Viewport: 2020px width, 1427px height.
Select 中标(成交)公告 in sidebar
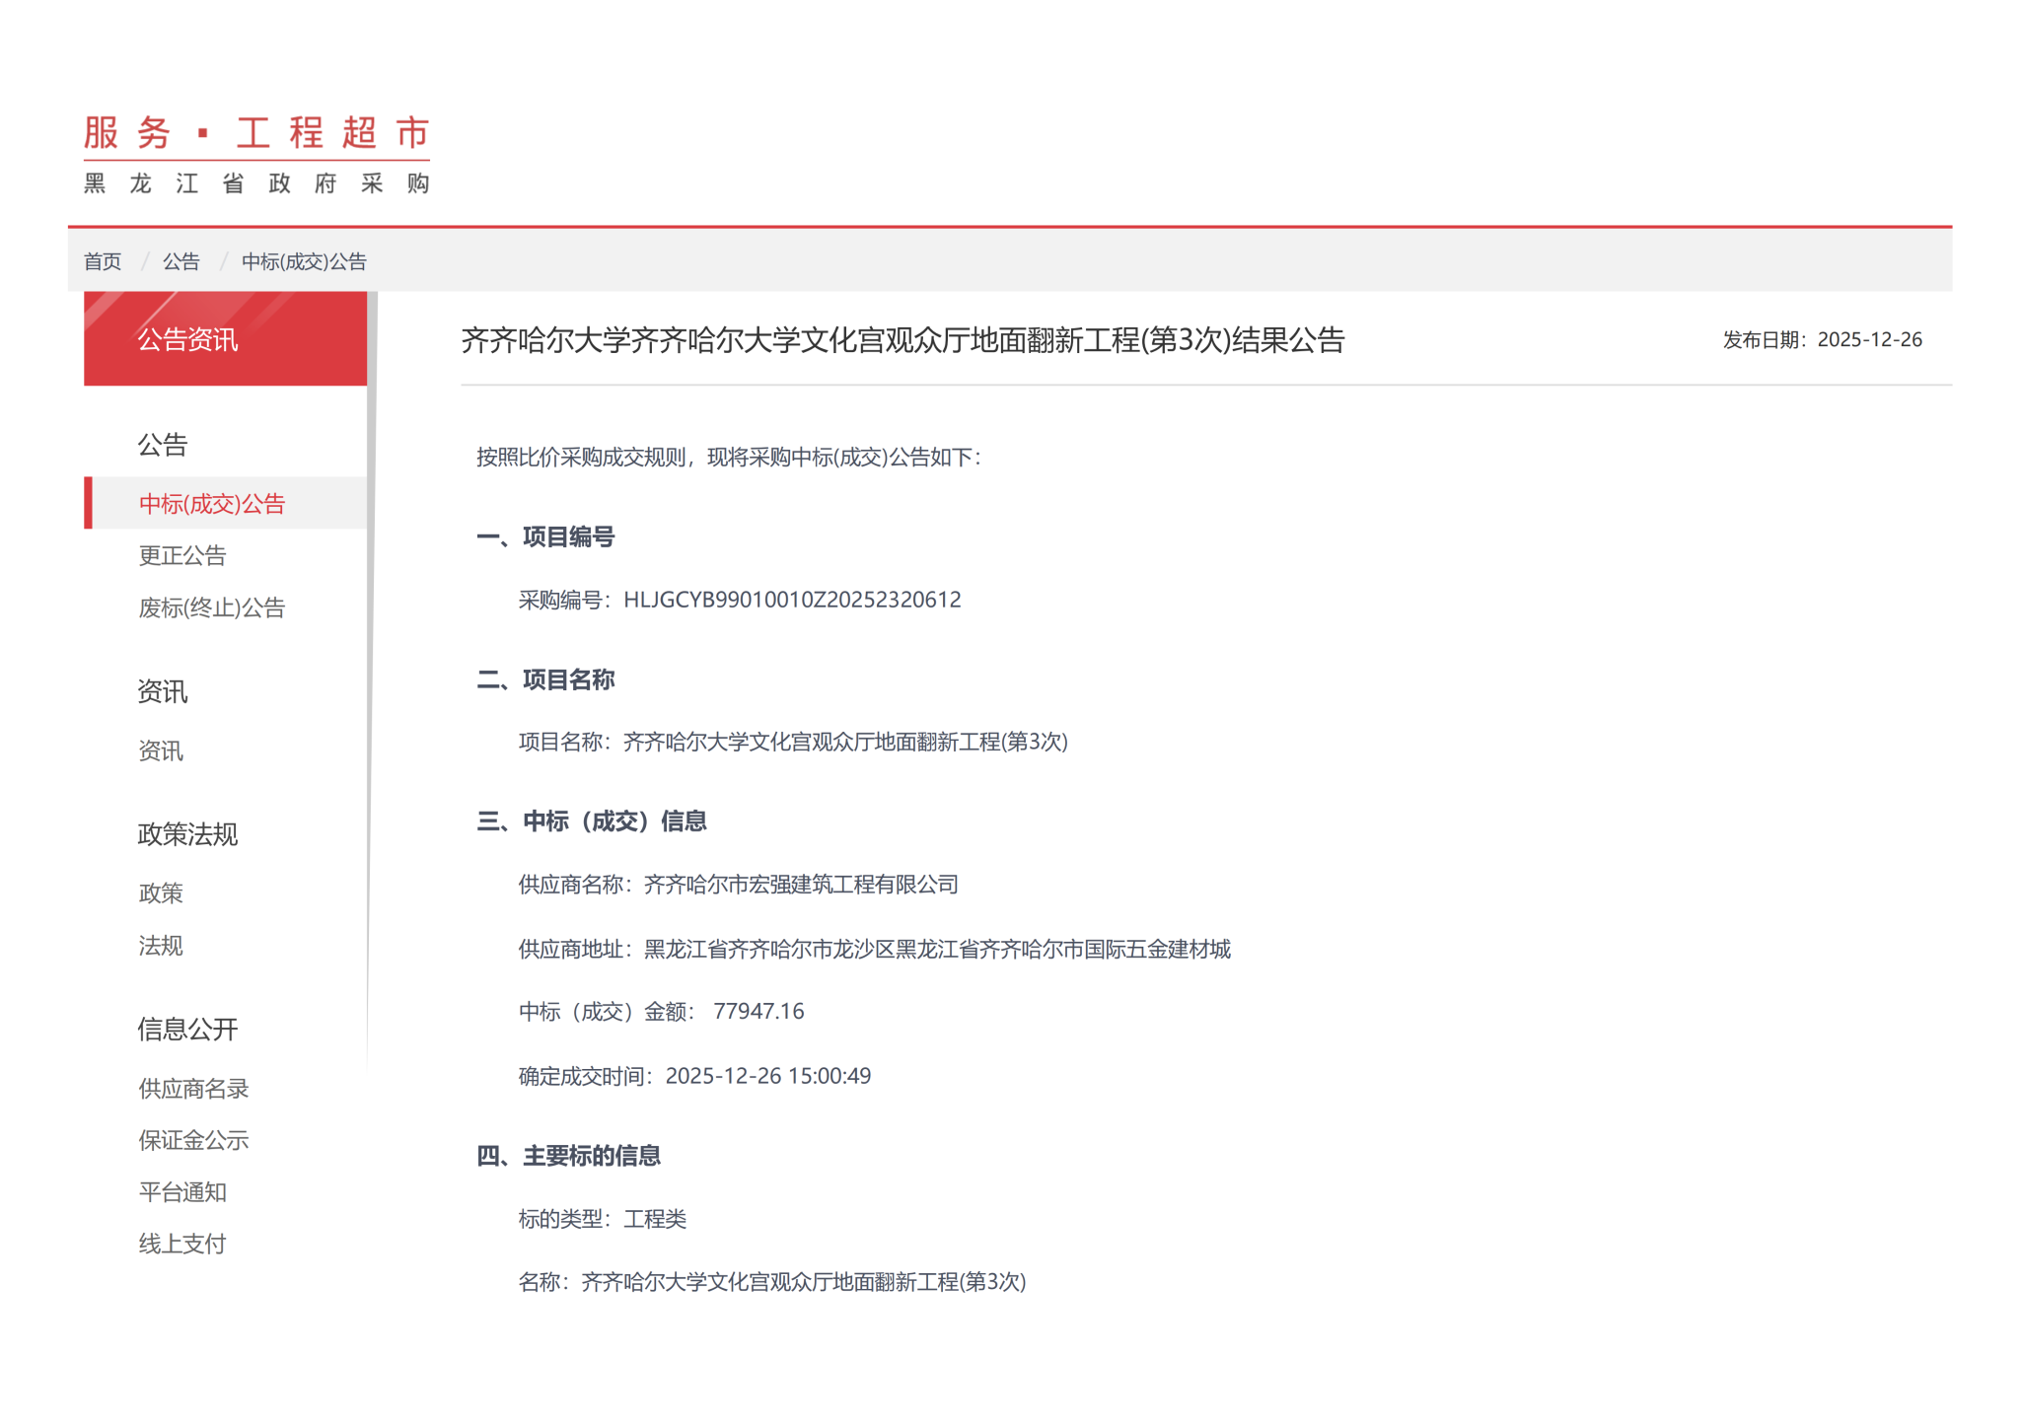tap(212, 504)
